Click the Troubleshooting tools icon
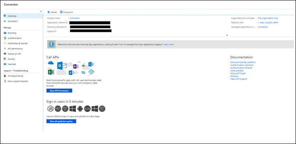The image size is (296, 144). coord(5,76)
